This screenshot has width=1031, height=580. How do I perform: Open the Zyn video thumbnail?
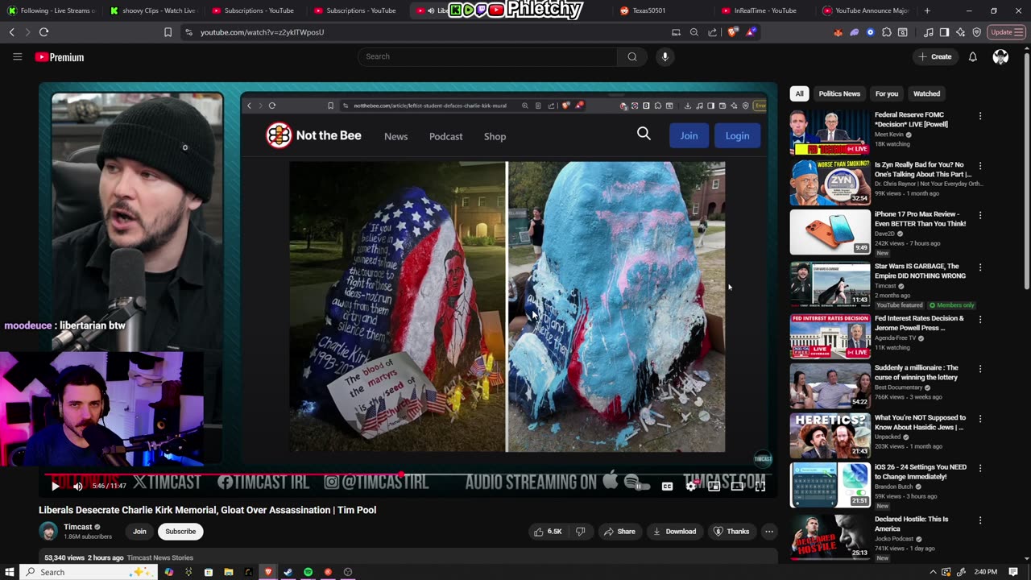[830, 182]
